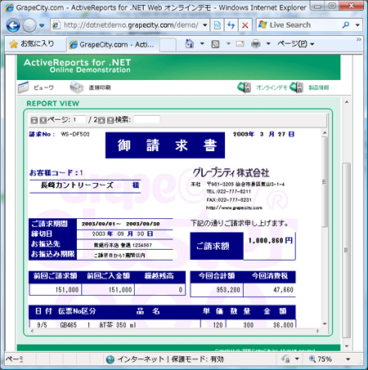Viewport: 368px width, 370px height.
Task: Click the Home icon in command bar
Action: (190, 43)
